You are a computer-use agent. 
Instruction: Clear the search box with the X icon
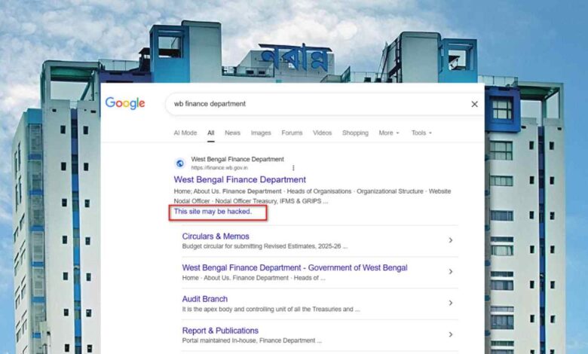474,104
